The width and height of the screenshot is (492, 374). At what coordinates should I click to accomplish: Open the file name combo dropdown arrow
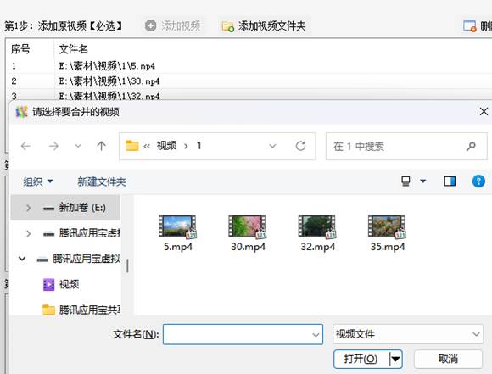click(316, 335)
